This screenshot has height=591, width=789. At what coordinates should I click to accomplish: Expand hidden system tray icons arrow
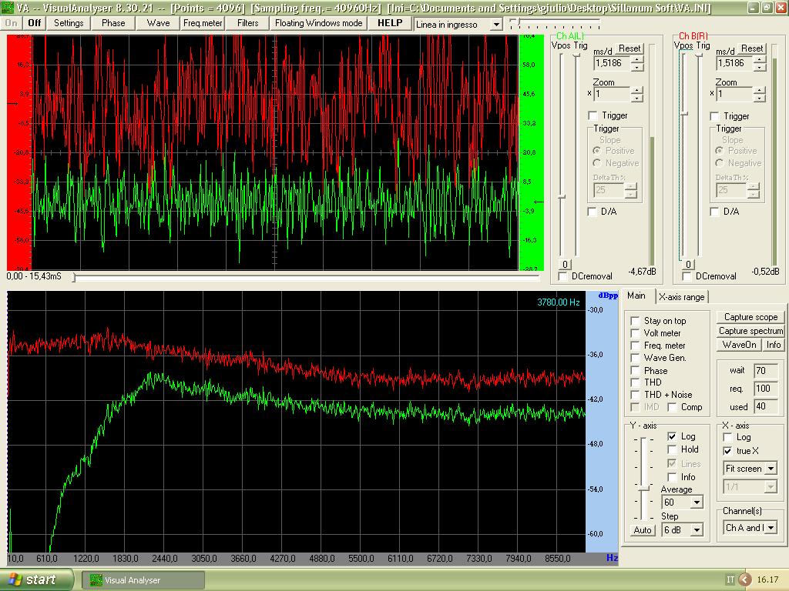click(x=745, y=579)
